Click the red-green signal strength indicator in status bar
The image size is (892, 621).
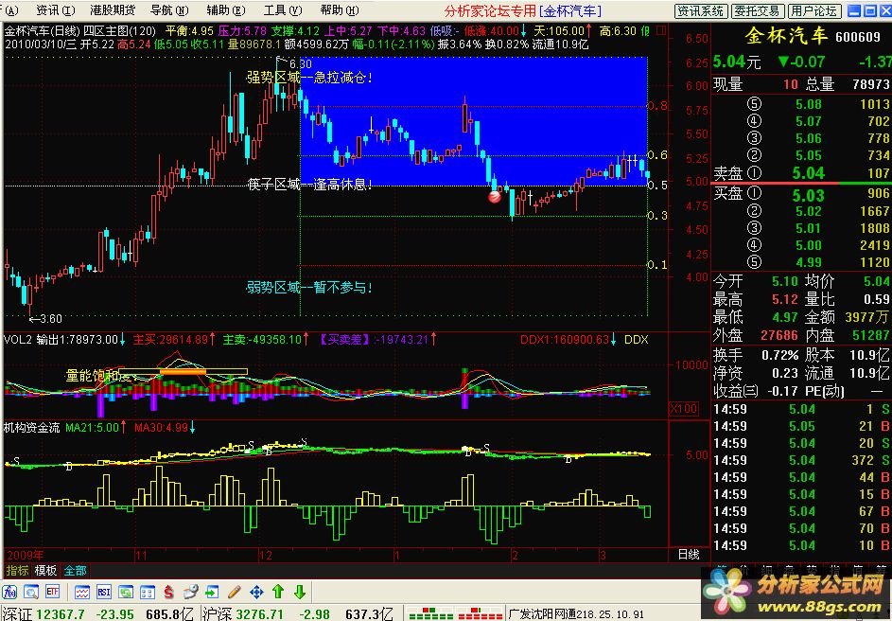tap(455, 614)
